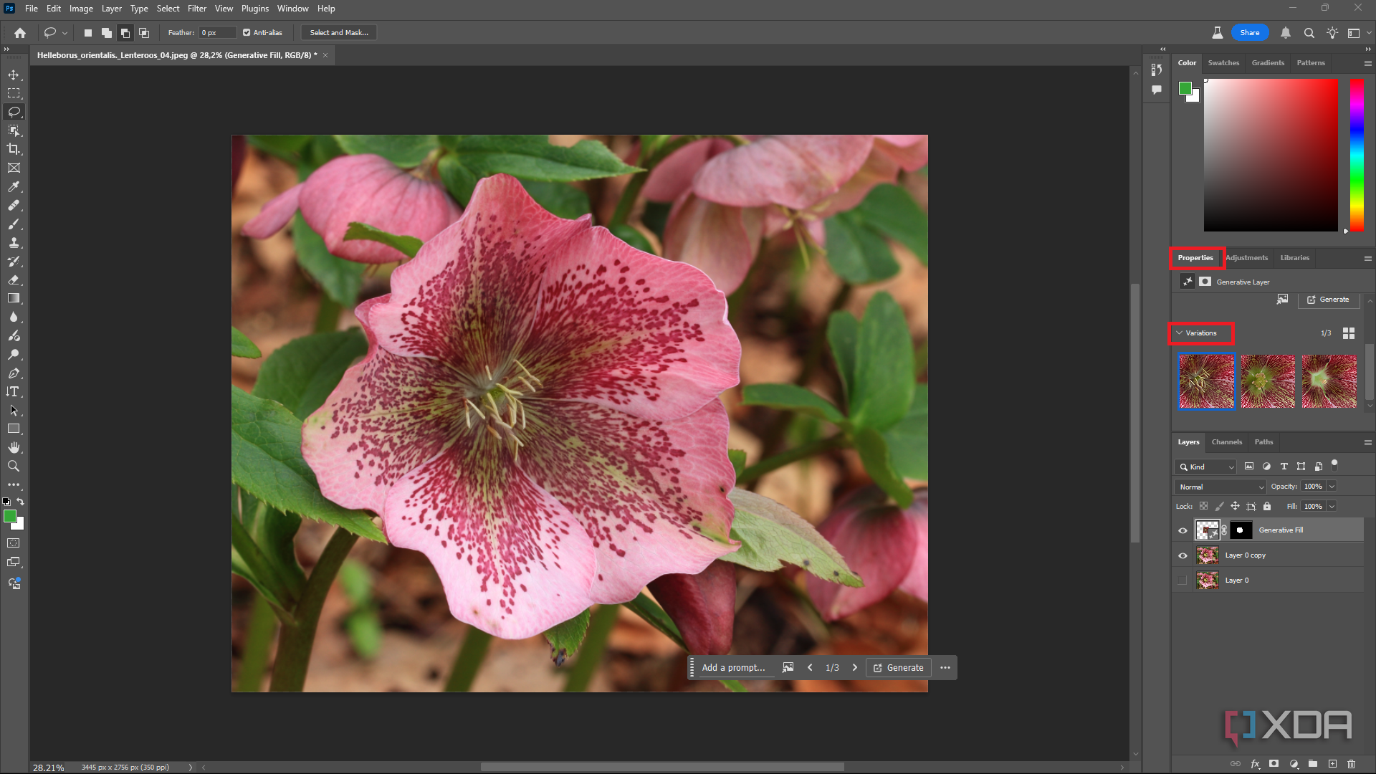The height and width of the screenshot is (774, 1376).
Task: Click the rainbow hue slider strip
Action: tap(1357, 155)
